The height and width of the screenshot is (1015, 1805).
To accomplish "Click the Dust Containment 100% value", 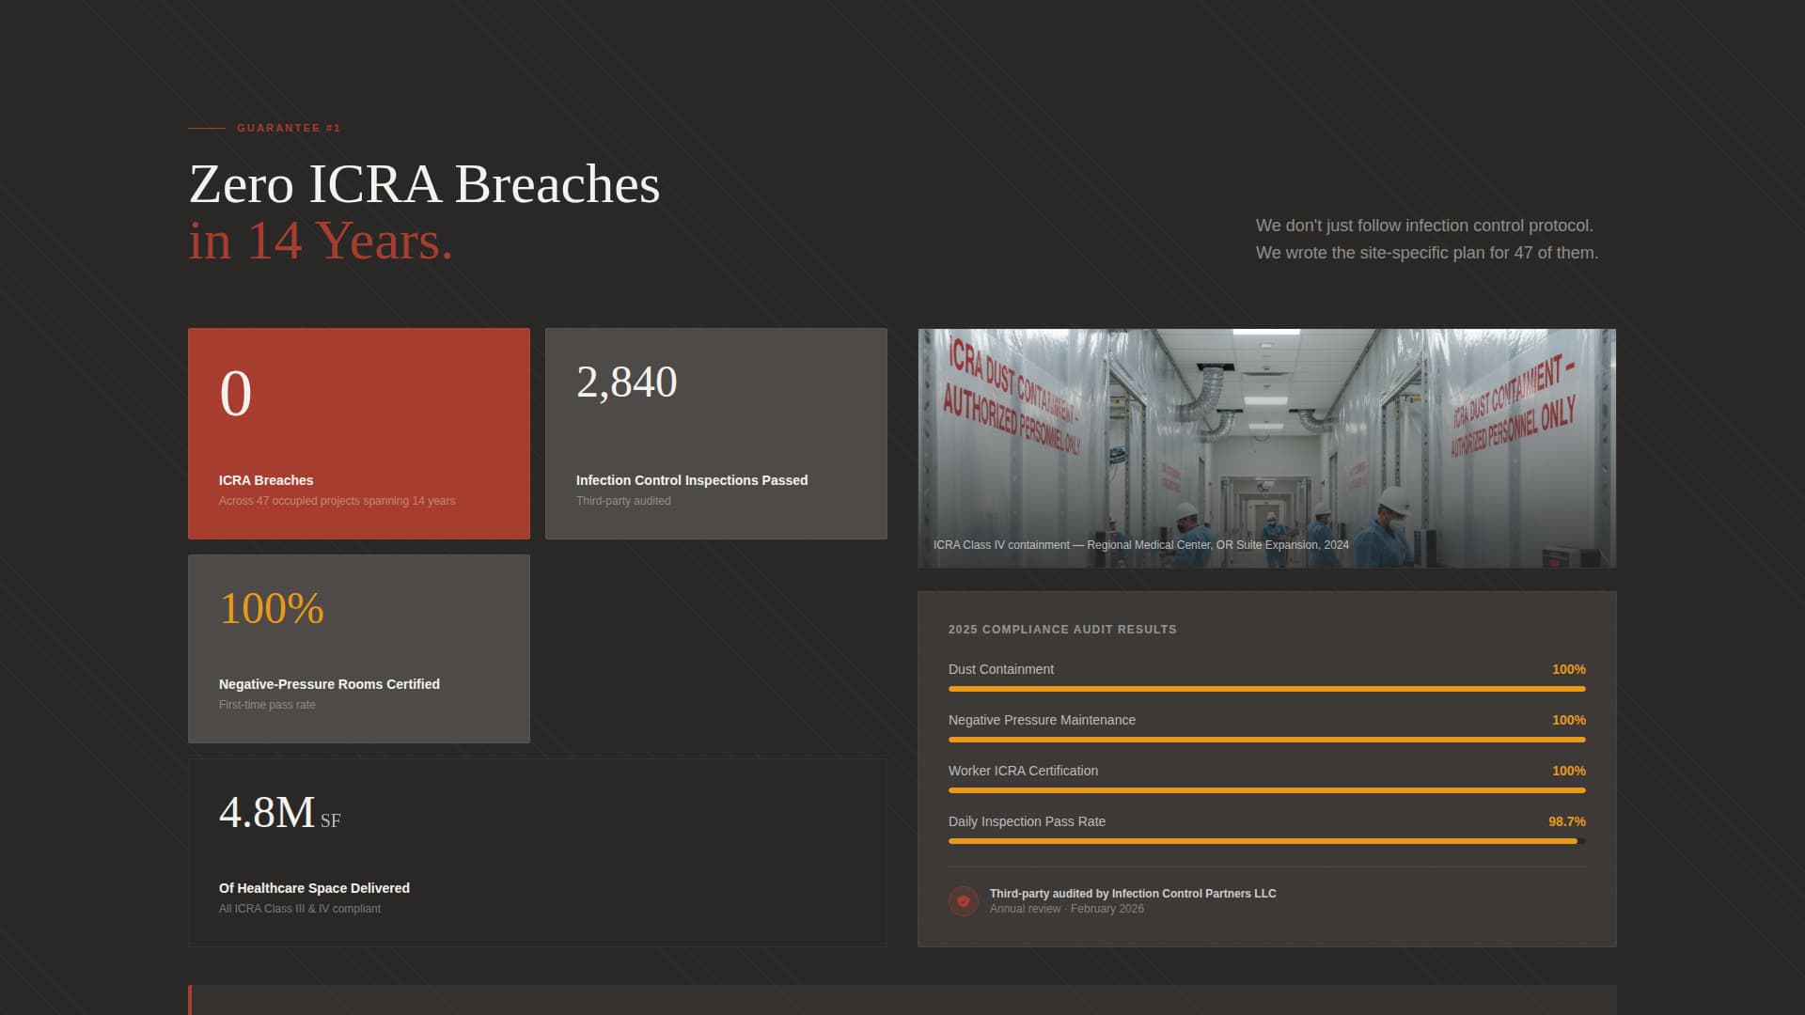I will pos(1569,669).
